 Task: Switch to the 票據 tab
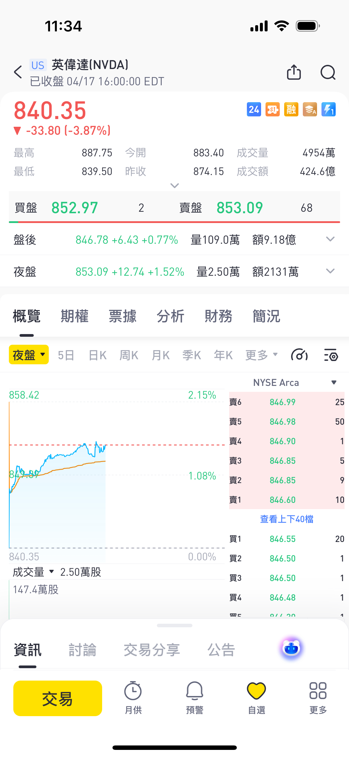(123, 316)
